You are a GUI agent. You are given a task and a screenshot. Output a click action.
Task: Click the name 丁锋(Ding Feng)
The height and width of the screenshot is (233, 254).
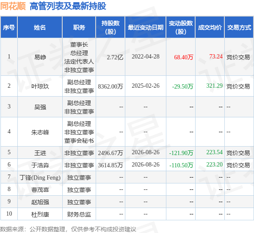(x=40, y=178)
